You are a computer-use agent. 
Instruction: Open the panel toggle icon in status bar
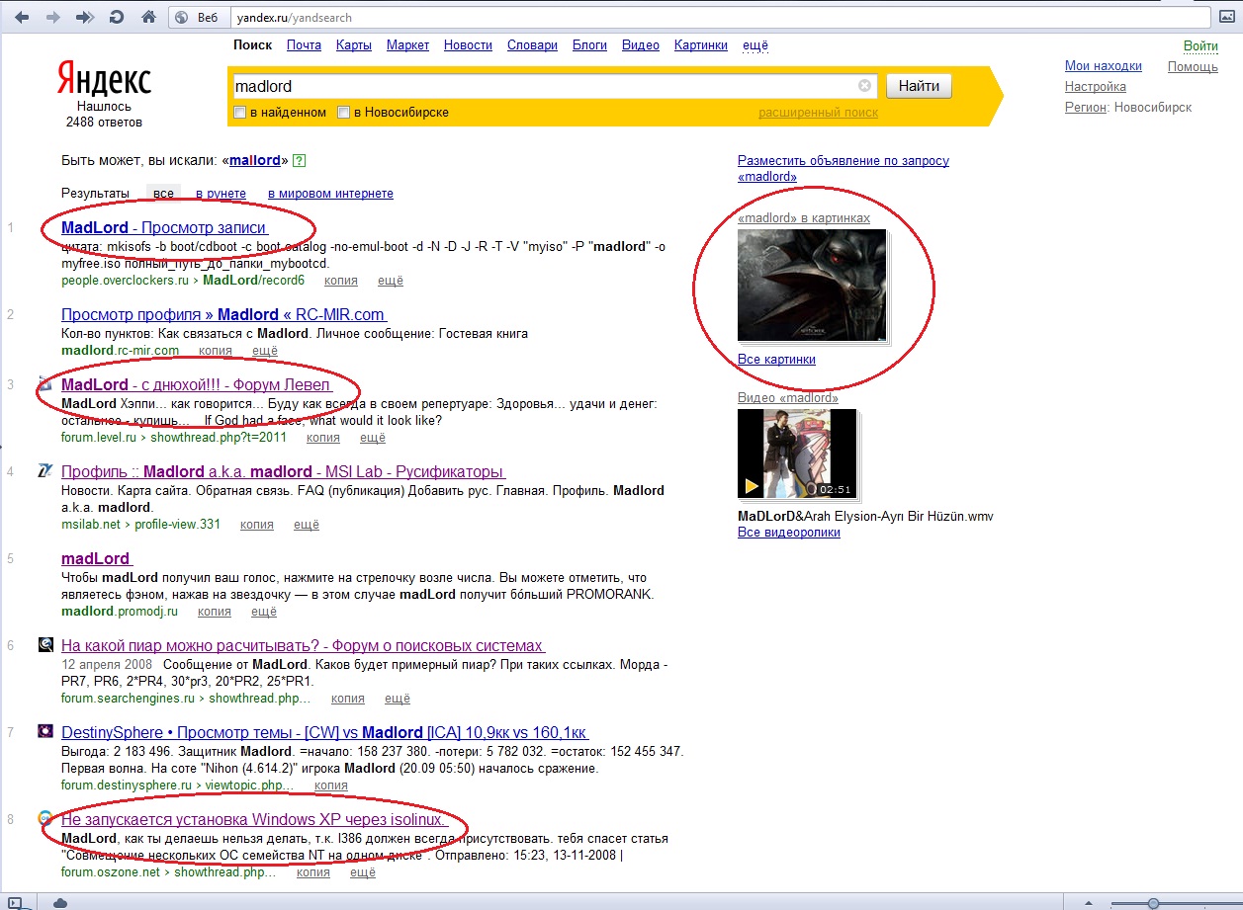click(x=14, y=902)
